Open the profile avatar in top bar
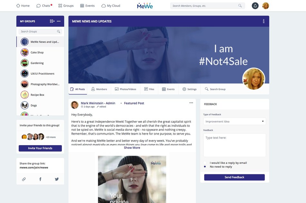This screenshot has height=203, width=306. tap(265, 6)
